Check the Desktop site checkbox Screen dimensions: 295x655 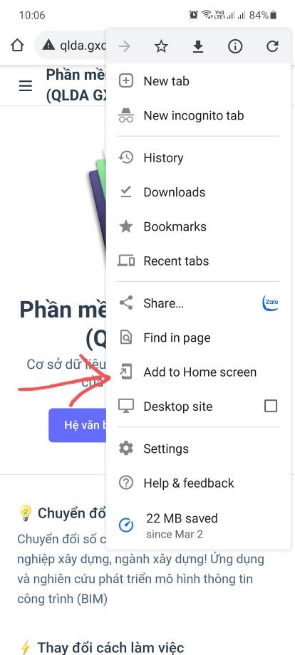(x=271, y=406)
